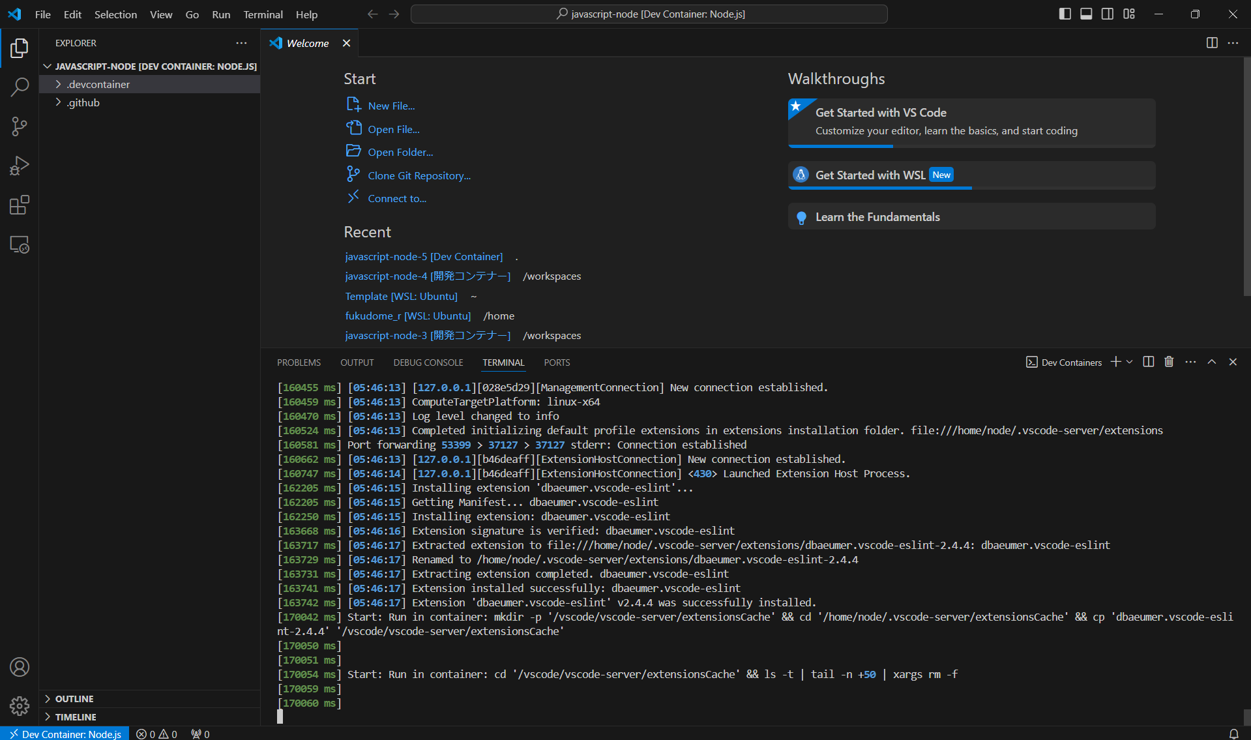Open the Source Control view
Viewport: 1251px width, 740px height.
(x=20, y=126)
